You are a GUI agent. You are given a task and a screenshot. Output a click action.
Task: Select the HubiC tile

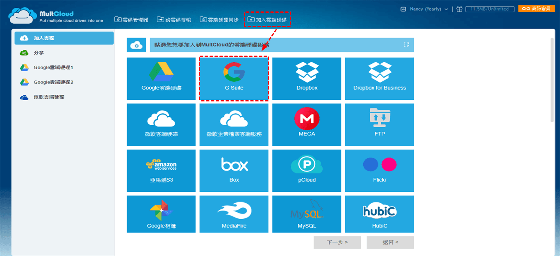[380, 214]
